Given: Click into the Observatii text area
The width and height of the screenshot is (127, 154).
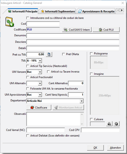Looking at the screenshot, I should point(53,119).
